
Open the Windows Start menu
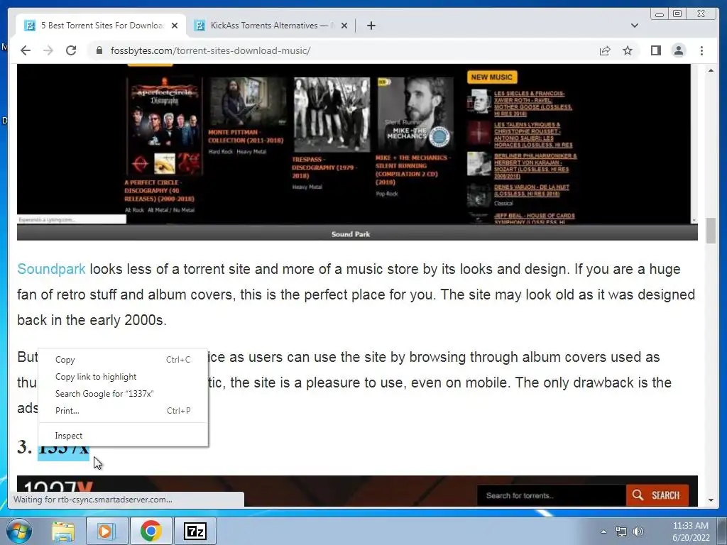click(19, 531)
